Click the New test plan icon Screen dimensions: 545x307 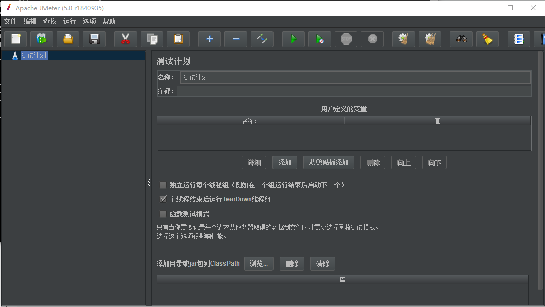[x=16, y=39]
